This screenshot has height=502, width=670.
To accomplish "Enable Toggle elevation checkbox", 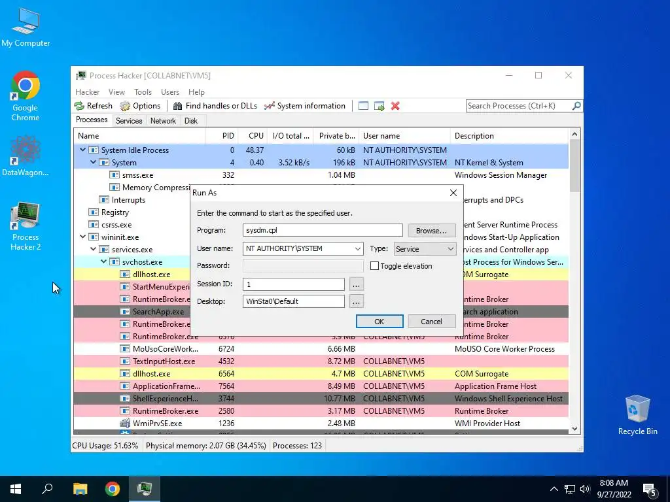I will point(374,266).
